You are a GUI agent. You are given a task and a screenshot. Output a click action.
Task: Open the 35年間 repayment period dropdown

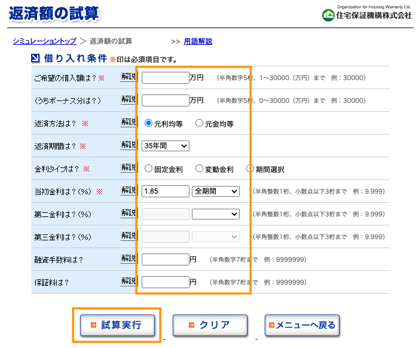pos(166,146)
